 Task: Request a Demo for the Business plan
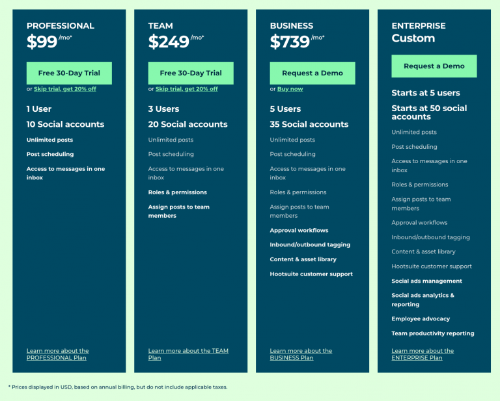[x=312, y=73]
